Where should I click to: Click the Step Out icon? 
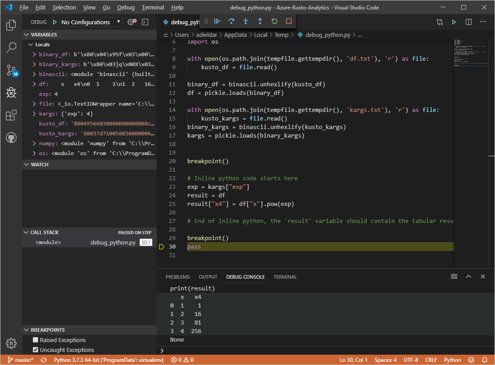(260, 21)
